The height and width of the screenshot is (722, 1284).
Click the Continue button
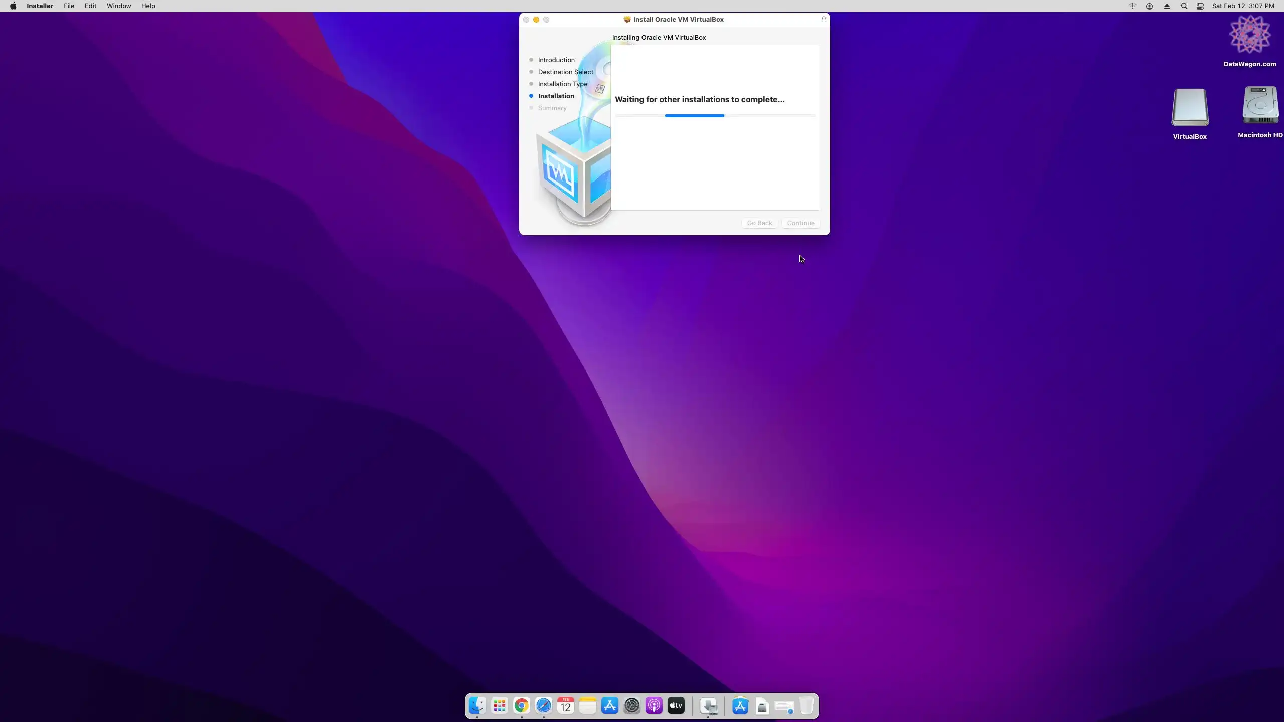tap(800, 223)
